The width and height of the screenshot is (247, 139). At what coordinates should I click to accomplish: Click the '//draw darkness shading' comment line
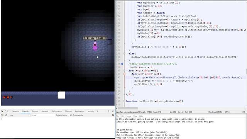pos(153,64)
